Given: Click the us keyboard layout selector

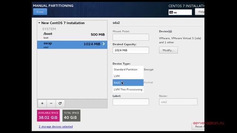Looking at the screenshot, I should (180, 12).
